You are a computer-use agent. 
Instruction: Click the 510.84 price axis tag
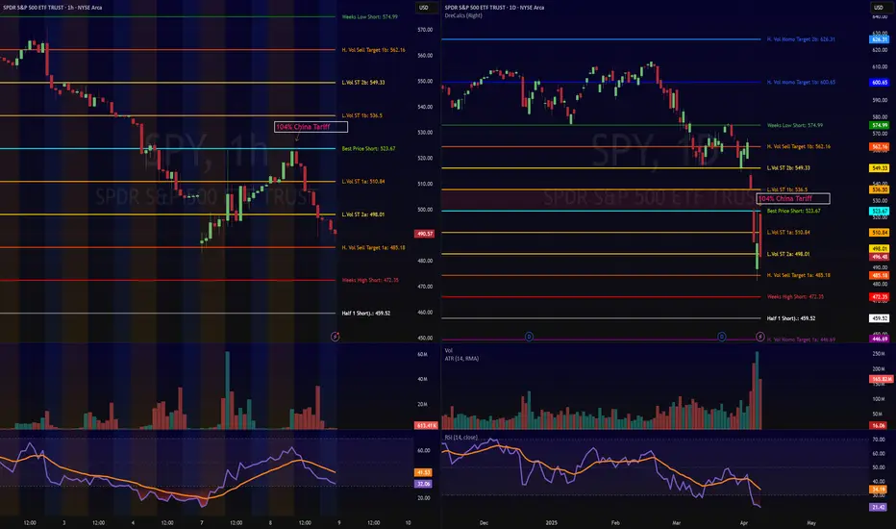pyautogui.click(x=879, y=233)
